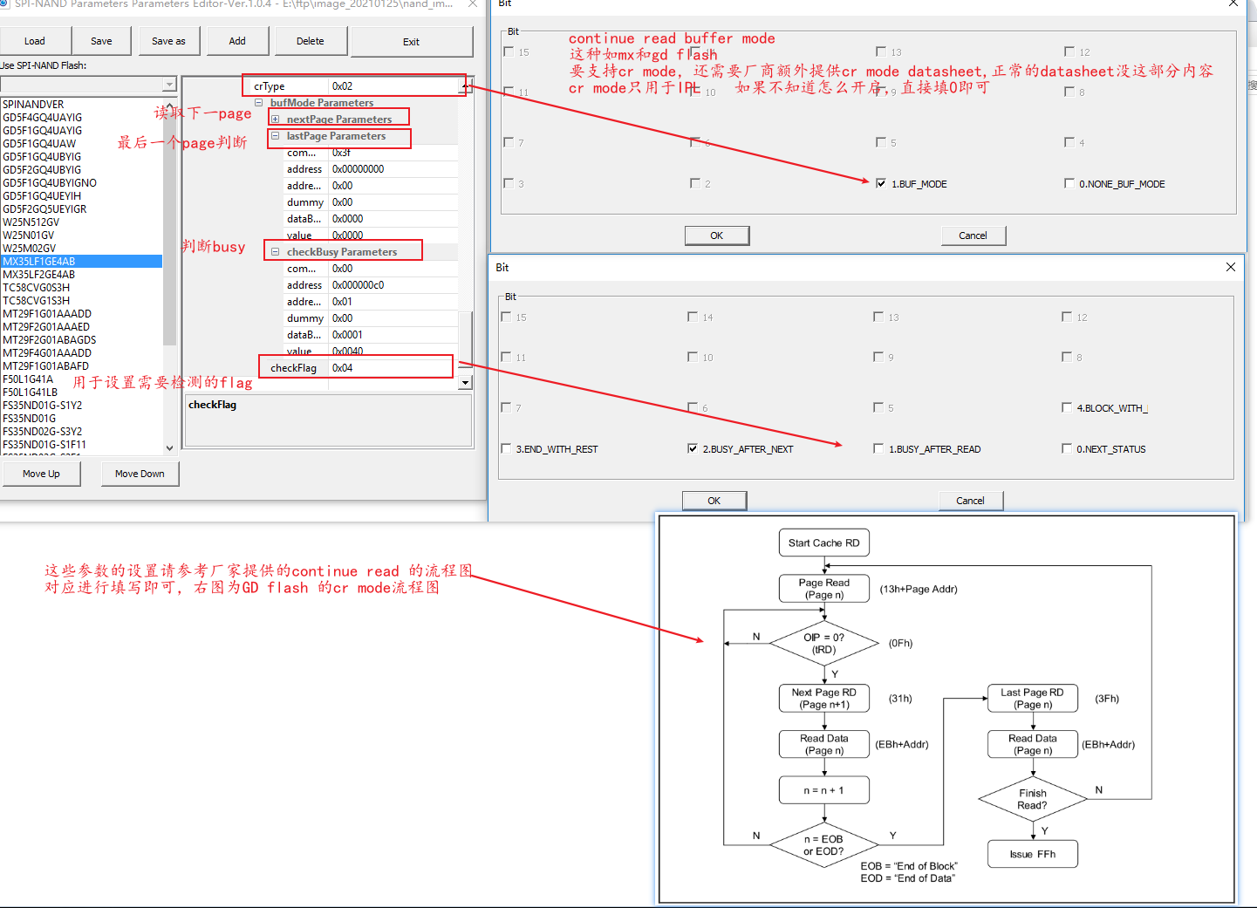Toggle bit 13 checkbox in BUF_MODE dialog

click(881, 52)
